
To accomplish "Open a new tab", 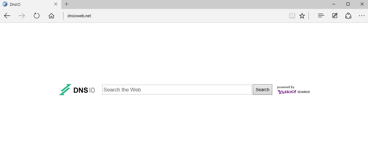I will tap(67, 4).
